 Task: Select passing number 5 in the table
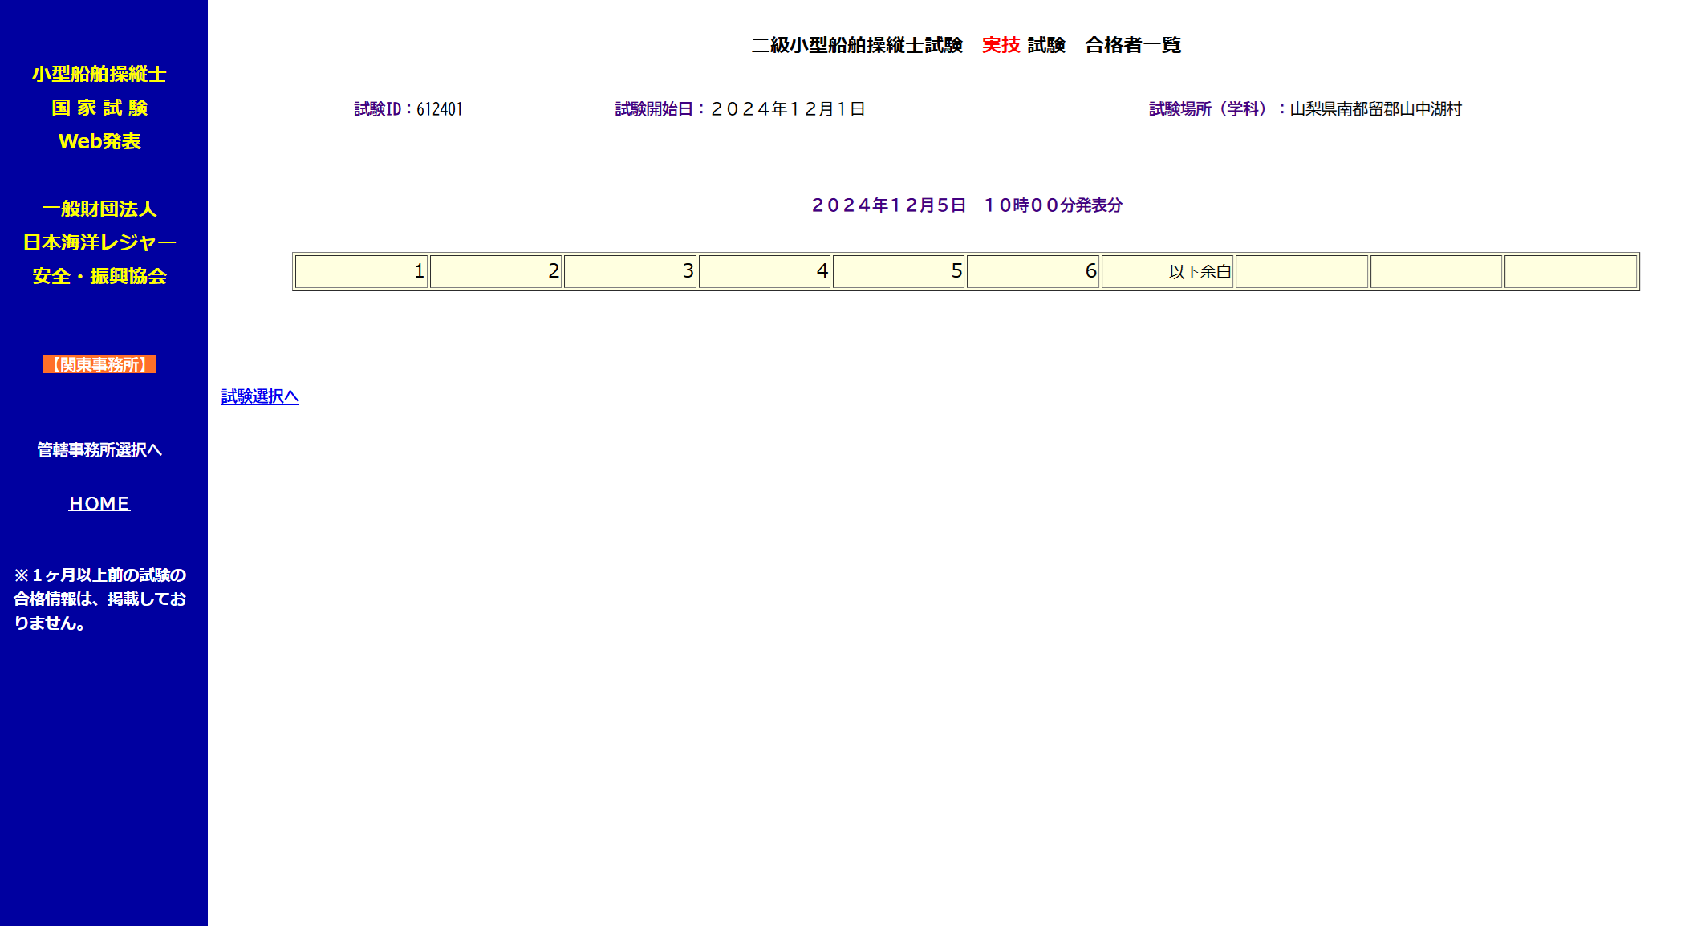pos(899,271)
